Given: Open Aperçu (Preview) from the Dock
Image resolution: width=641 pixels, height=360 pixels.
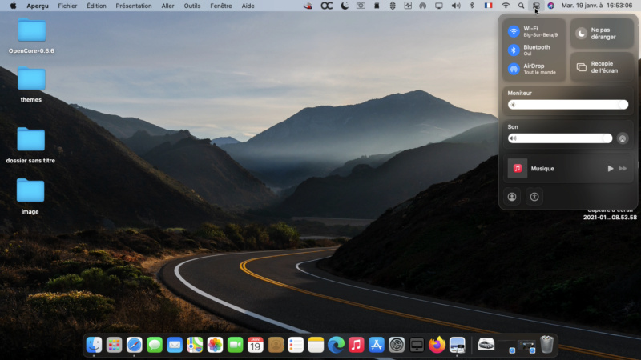Looking at the screenshot, I should (x=457, y=345).
